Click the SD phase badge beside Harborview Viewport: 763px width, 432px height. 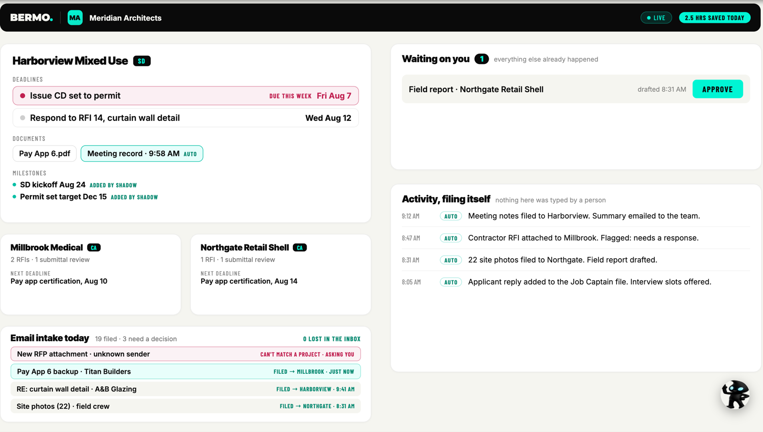142,61
